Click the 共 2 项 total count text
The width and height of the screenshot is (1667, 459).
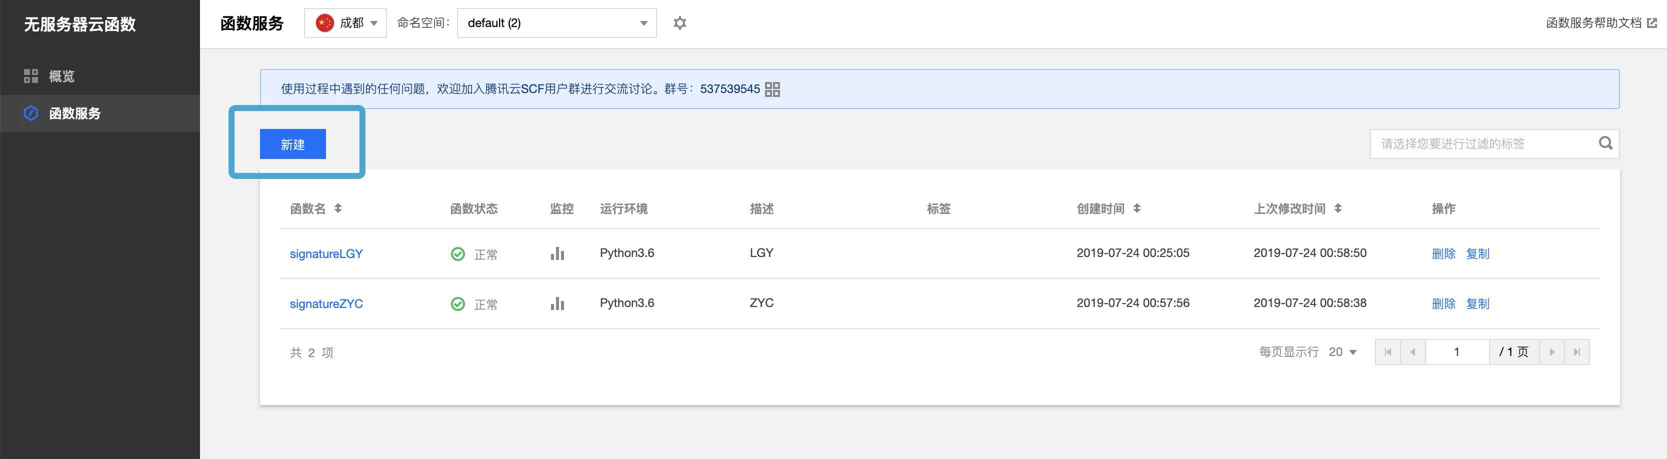pyautogui.click(x=311, y=353)
